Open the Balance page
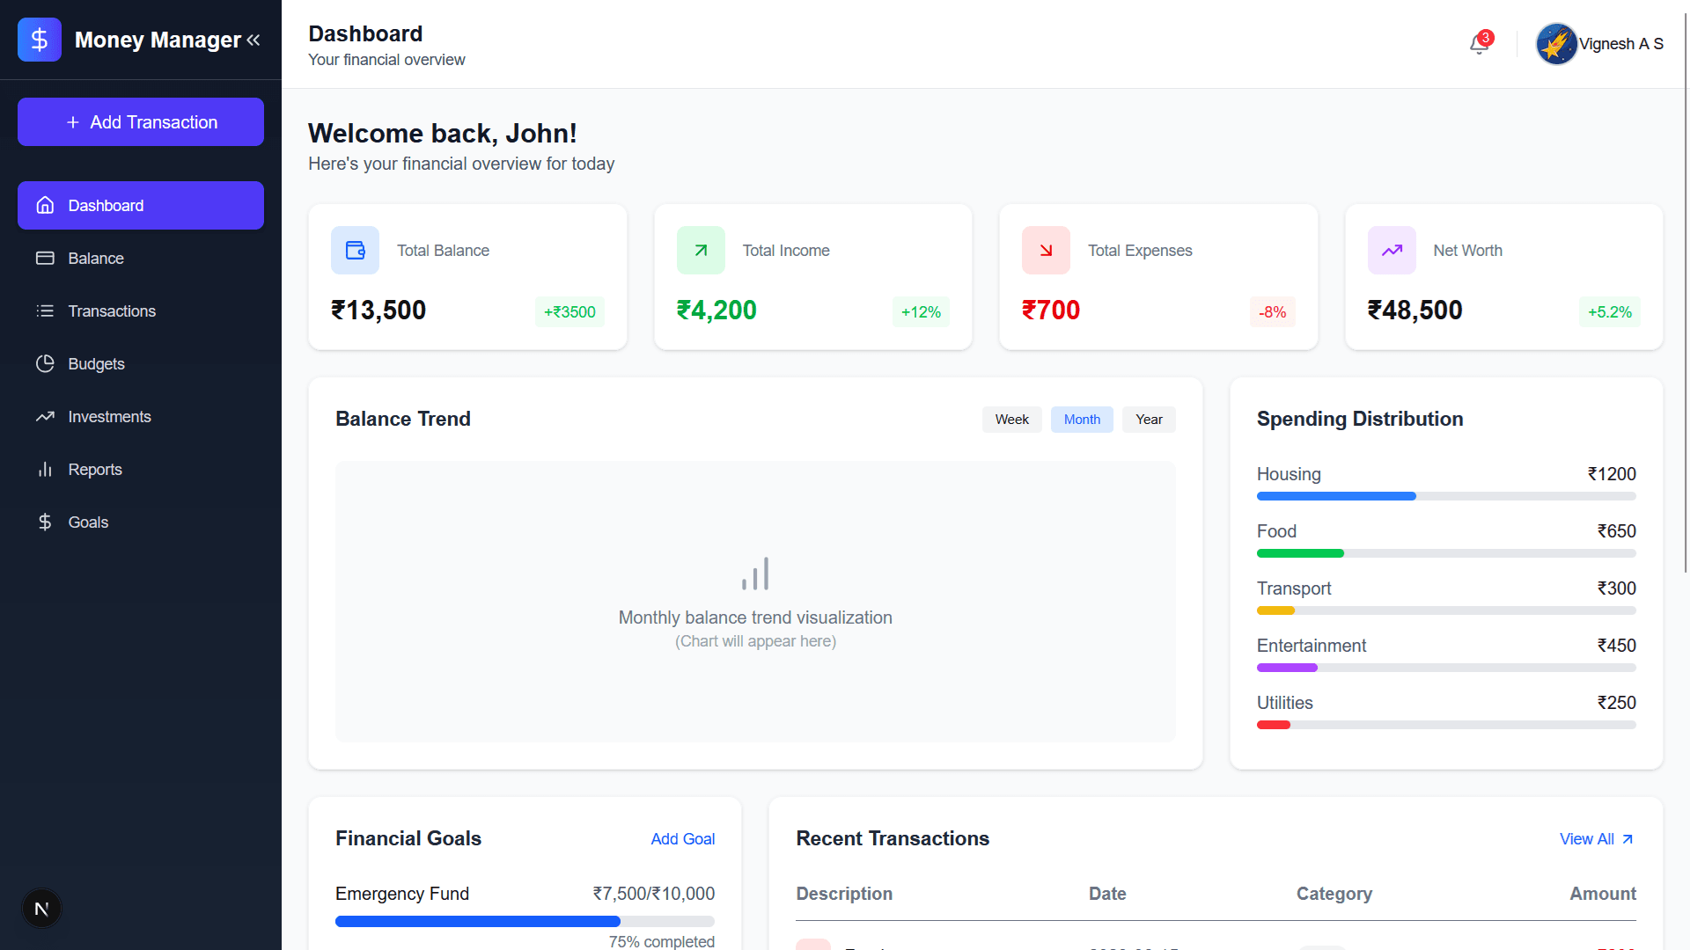Image resolution: width=1690 pixels, height=950 pixels. click(x=96, y=258)
